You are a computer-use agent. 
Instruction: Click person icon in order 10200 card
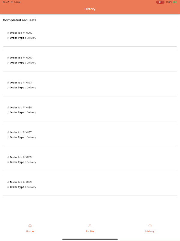[x=8, y=63]
